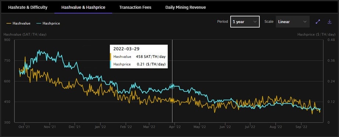Click the Nov '21 x-axis label

[50, 127]
